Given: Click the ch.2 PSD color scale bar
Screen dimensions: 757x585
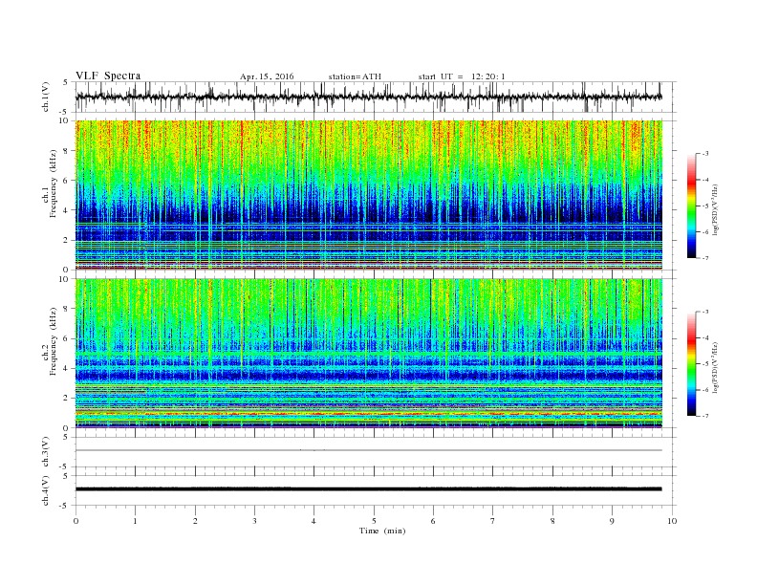Looking at the screenshot, I should (691, 364).
